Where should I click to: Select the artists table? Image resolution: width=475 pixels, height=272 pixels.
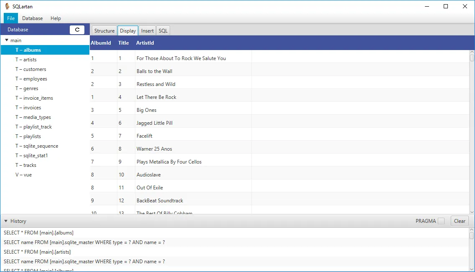(45, 60)
